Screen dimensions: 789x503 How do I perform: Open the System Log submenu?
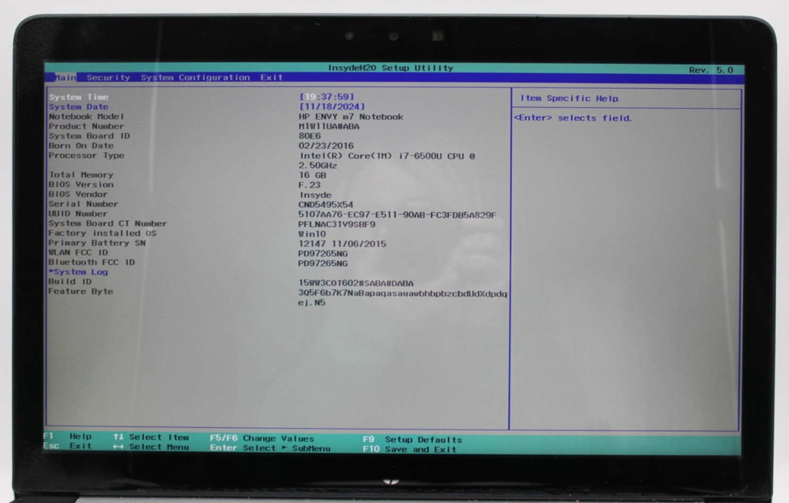point(78,272)
